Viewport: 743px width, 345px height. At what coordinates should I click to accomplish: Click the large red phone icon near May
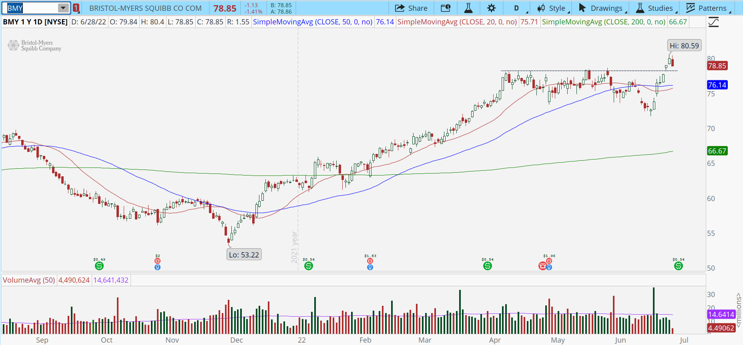pos(543,266)
